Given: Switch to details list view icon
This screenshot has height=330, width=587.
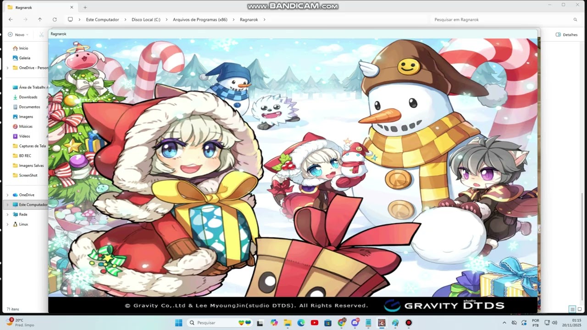Looking at the screenshot, I should pos(572,309).
